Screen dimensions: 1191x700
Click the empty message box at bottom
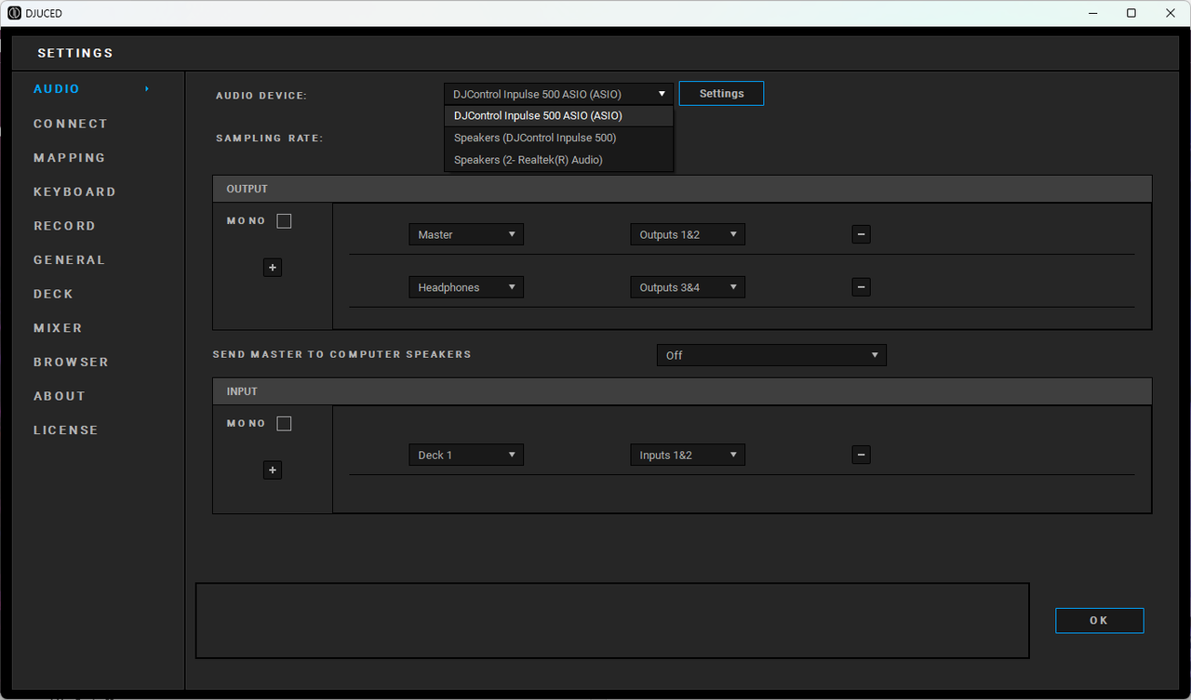click(612, 621)
